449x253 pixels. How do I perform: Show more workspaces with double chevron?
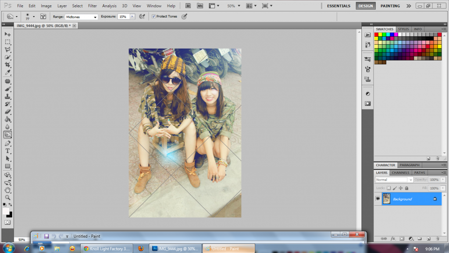409,6
